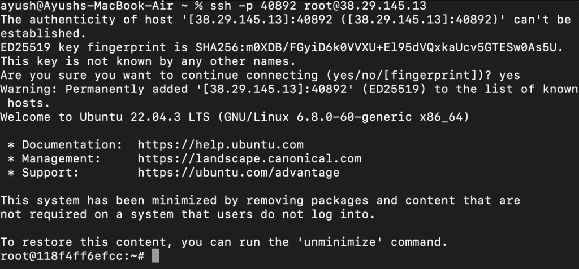Click the 'Warning:' word in the output
The height and width of the screenshot is (269, 579).
[29, 90]
